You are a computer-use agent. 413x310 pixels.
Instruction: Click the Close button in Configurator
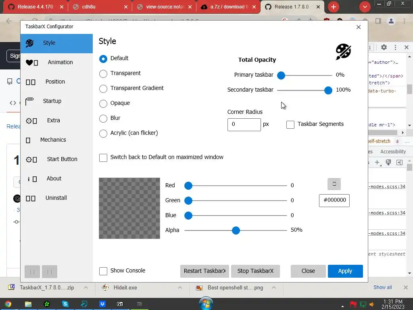pyautogui.click(x=308, y=271)
